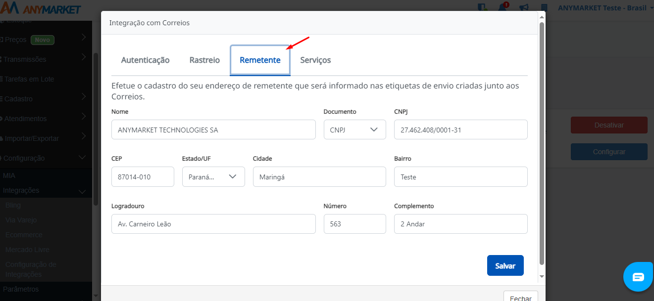
Task: Open the Estado/UF dropdown
Action: point(213,176)
